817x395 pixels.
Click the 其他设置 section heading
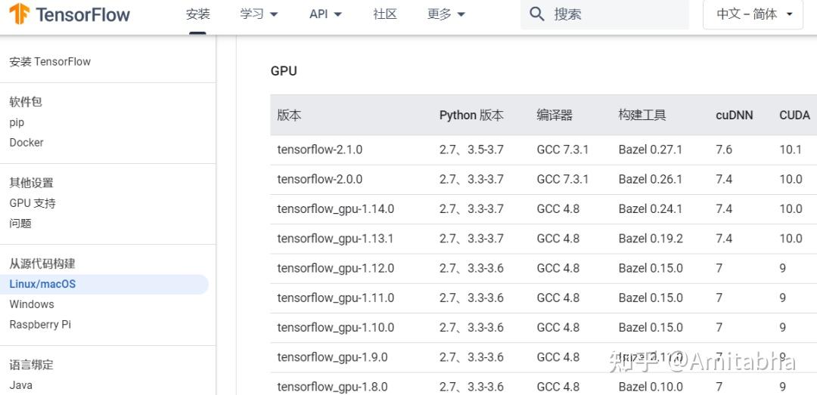click(31, 183)
